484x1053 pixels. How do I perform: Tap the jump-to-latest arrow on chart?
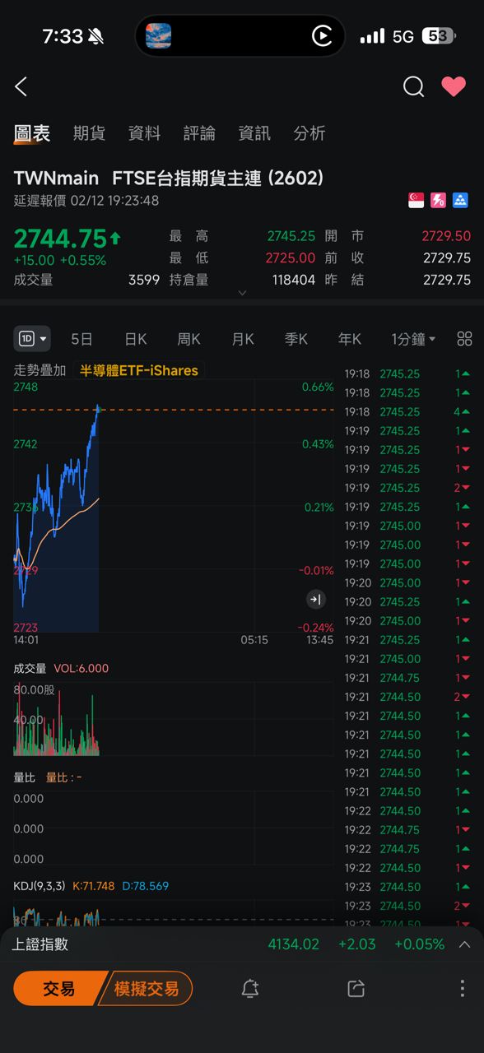tap(316, 600)
